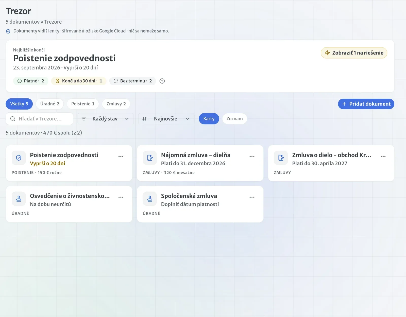Click the Trezor page title

[x=18, y=11]
